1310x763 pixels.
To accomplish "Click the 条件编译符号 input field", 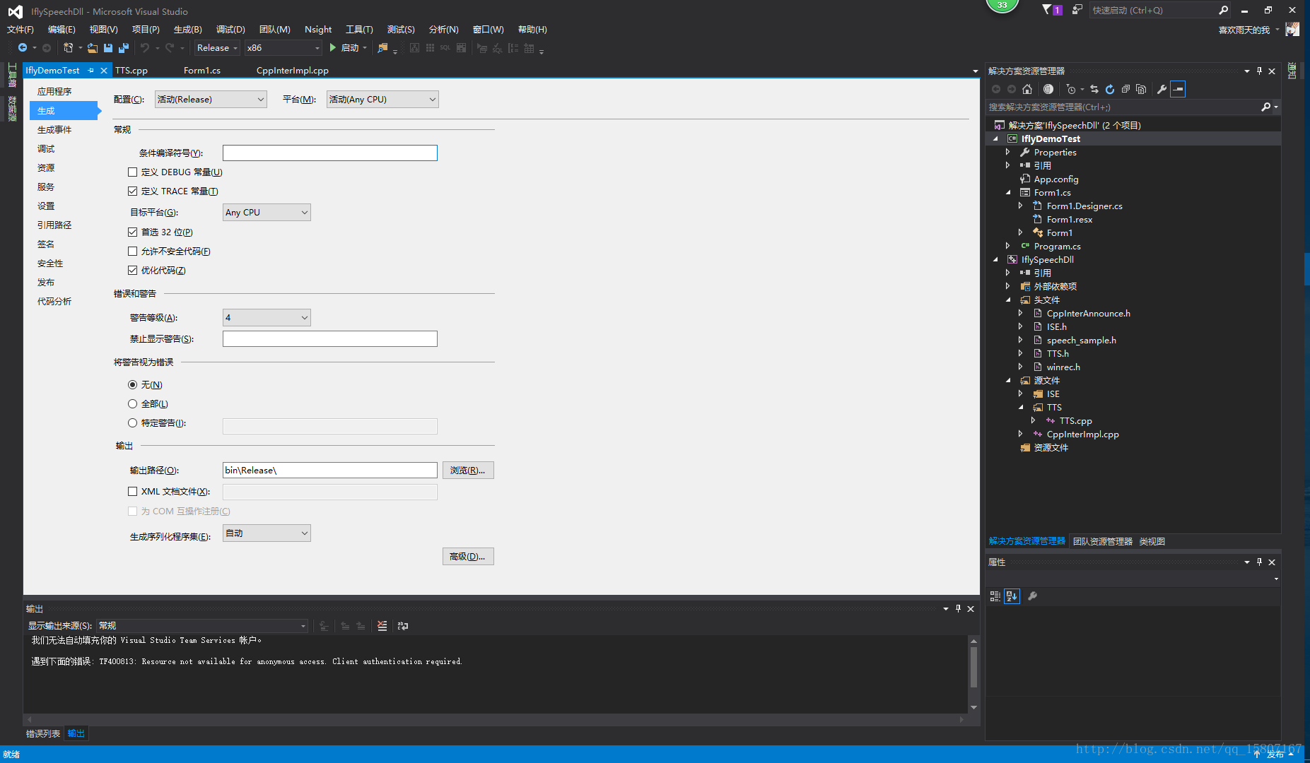I will (x=330, y=153).
